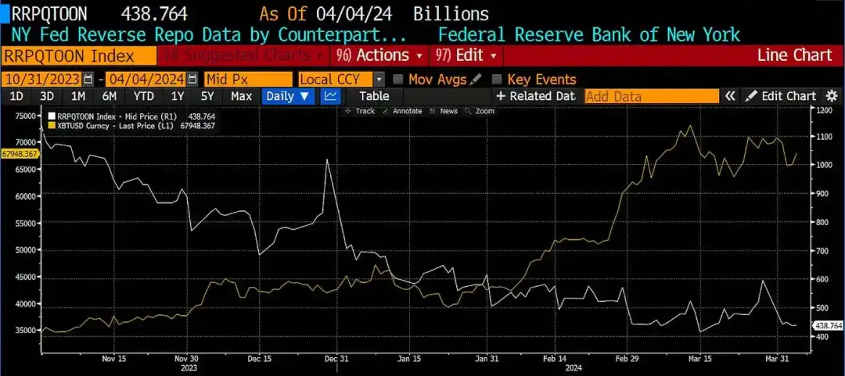
Task: Activate the Zoom magnifier tool
Action: click(x=479, y=111)
